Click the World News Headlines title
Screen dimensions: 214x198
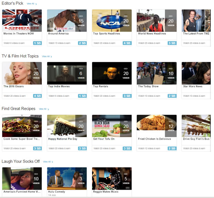pyautogui.click(x=152, y=34)
